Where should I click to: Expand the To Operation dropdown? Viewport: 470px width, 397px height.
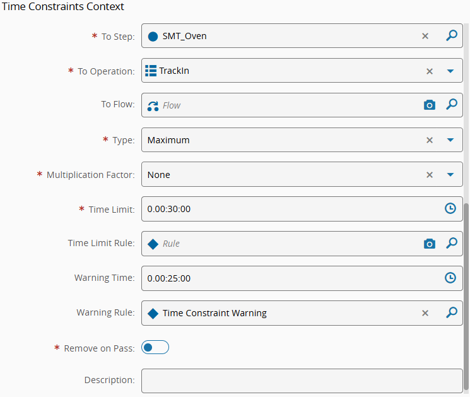point(450,71)
